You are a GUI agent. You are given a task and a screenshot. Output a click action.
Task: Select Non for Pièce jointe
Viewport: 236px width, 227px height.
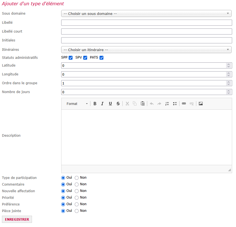coord(77,211)
